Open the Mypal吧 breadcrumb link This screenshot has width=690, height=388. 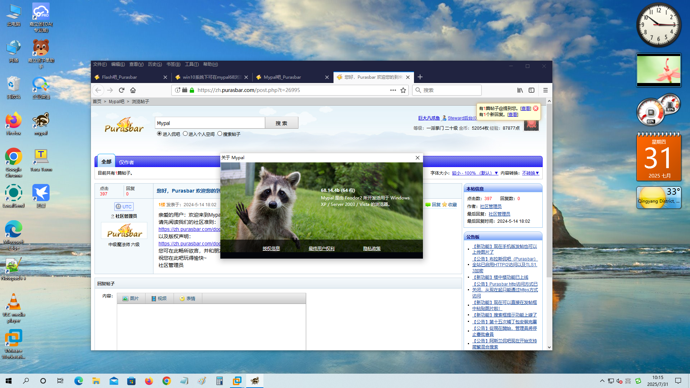click(x=116, y=102)
